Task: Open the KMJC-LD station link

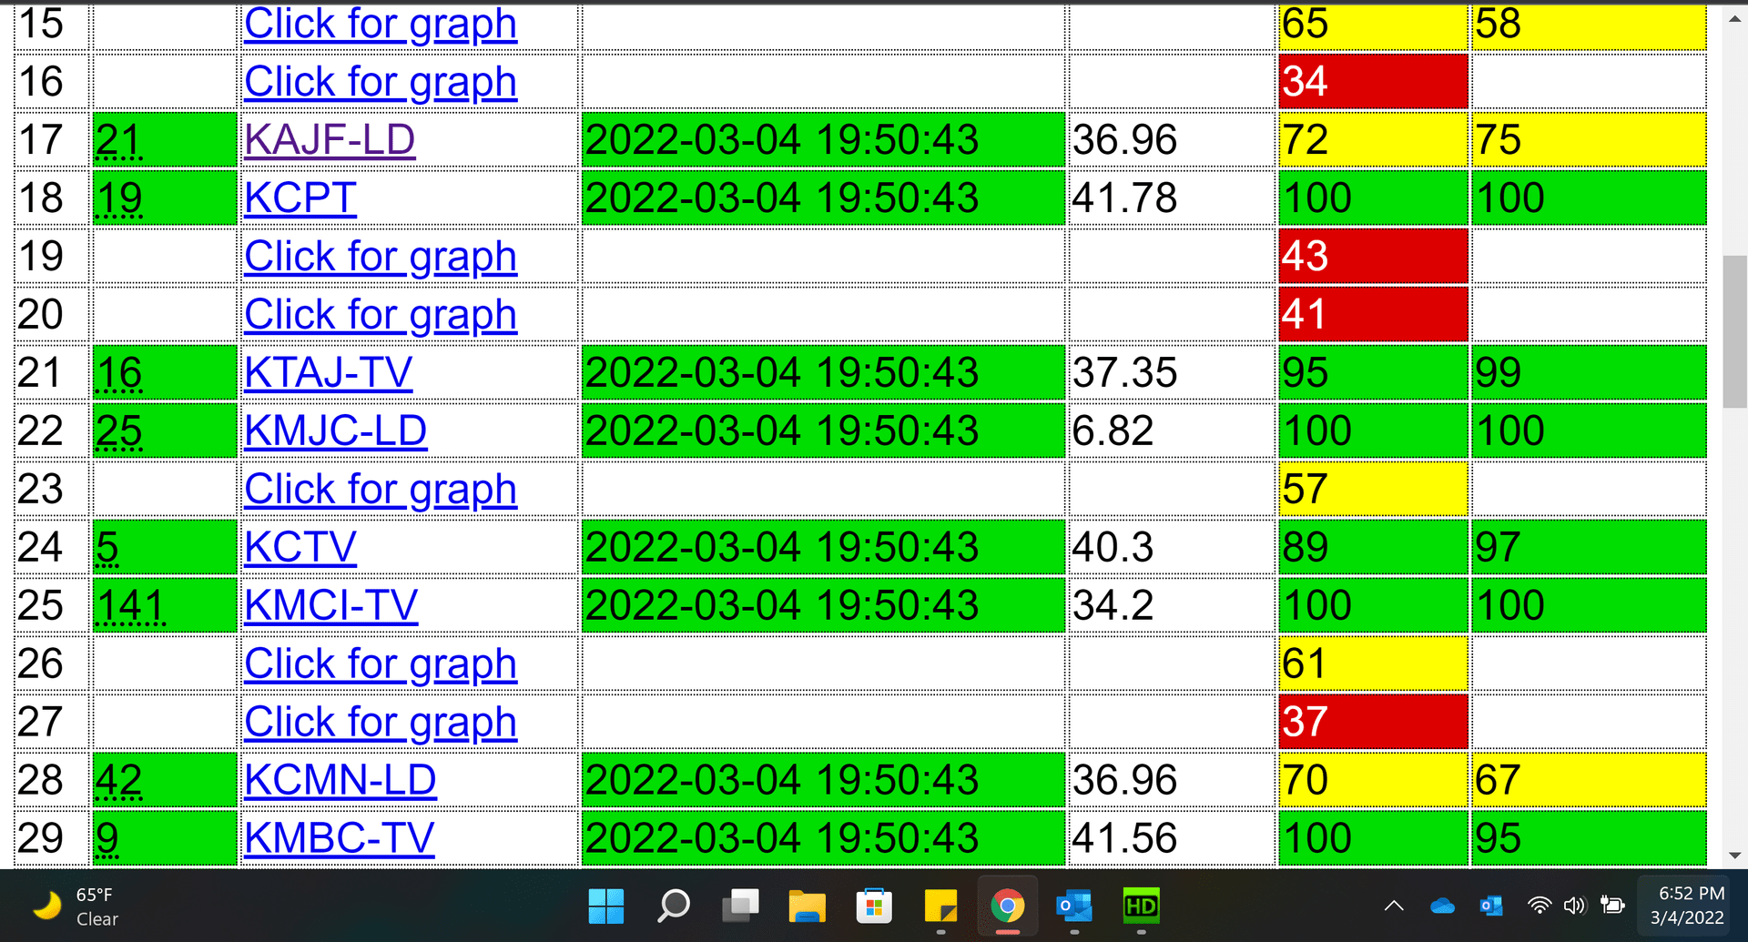Action: pos(335,431)
